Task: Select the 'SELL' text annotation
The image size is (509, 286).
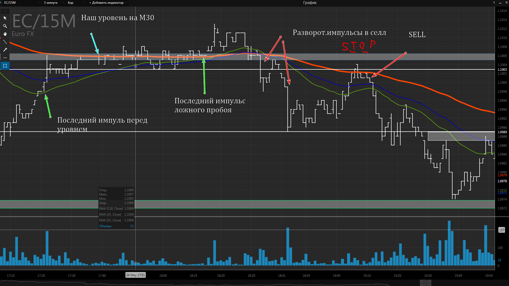Action: click(x=417, y=35)
